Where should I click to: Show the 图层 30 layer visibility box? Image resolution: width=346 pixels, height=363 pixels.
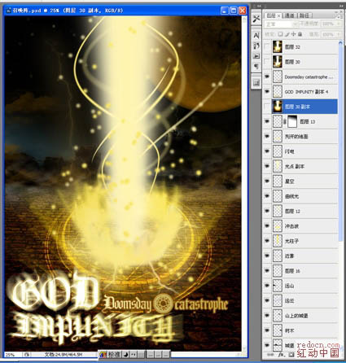[x=267, y=62]
